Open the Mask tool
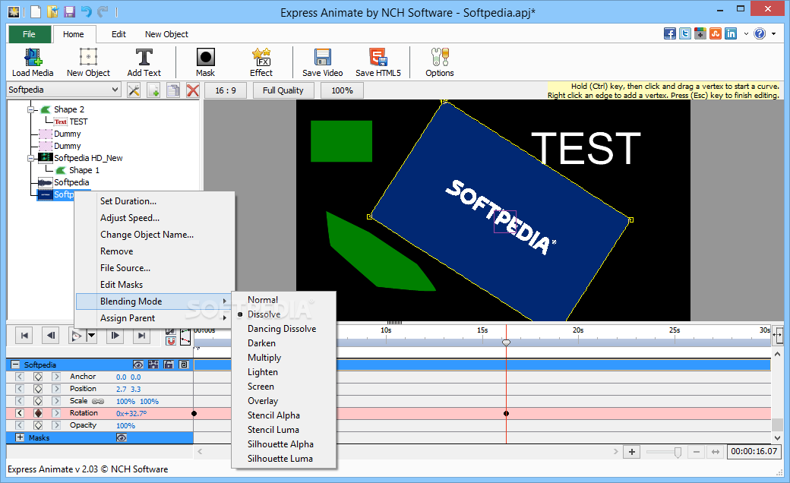The image size is (790, 483). tap(206, 62)
